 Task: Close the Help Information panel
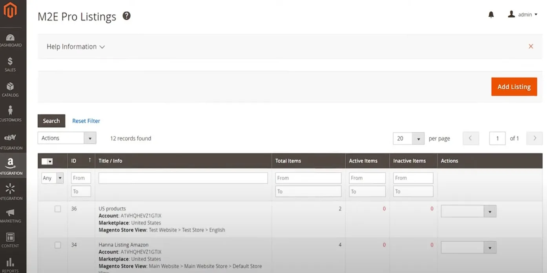531,46
